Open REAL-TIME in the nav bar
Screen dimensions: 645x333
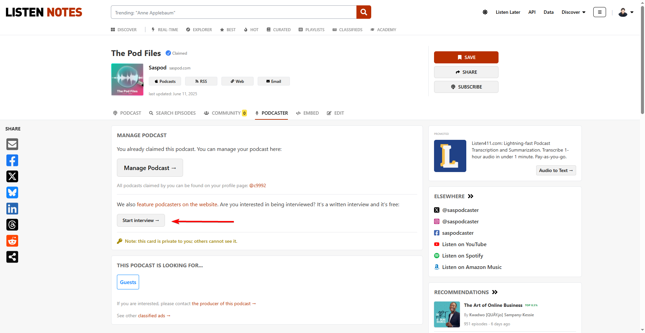(165, 30)
